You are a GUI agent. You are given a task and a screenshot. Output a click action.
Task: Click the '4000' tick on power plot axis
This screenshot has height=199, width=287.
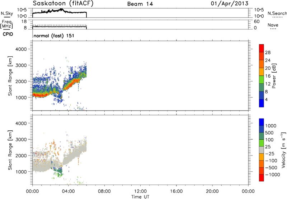[x=21, y=49]
